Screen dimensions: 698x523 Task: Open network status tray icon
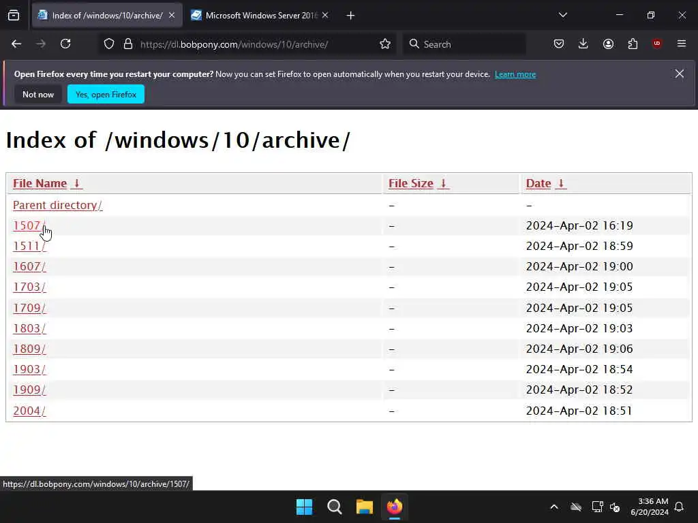597,507
